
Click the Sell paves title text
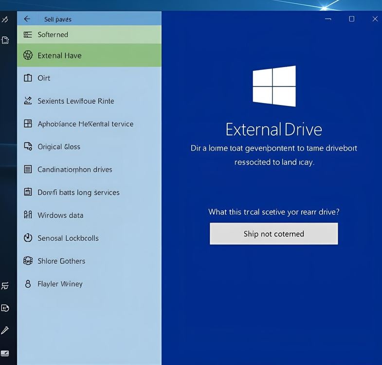coord(58,19)
